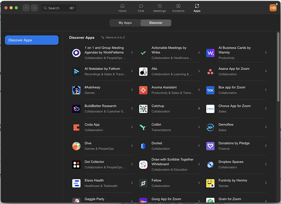The width and height of the screenshot is (281, 204).
Task: Expand the Colibri row chevron
Action: (x=199, y=127)
